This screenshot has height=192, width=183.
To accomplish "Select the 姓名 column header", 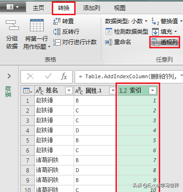I will pyautogui.click(x=54, y=91).
